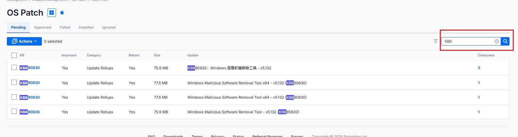Viewport: 518px width, 137px height.
Task: Sort by the KB column header
Action: tap(22, 55)
